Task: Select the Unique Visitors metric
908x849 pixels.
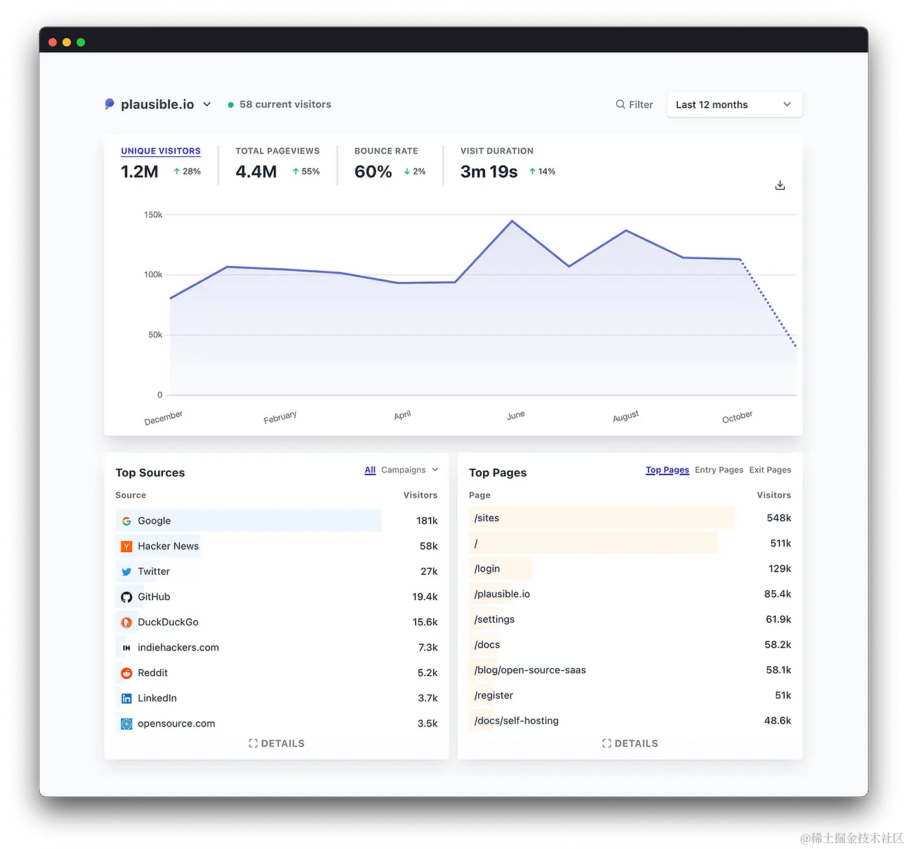Action: click(161, 151)
